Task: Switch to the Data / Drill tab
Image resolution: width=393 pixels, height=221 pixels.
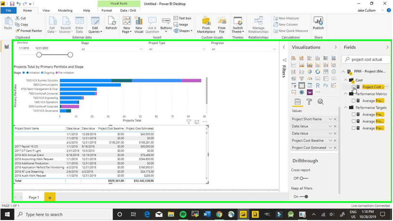Action: (x=128, y=11)
